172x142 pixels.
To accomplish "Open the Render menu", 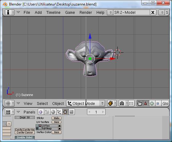I will tap(86, 13).
